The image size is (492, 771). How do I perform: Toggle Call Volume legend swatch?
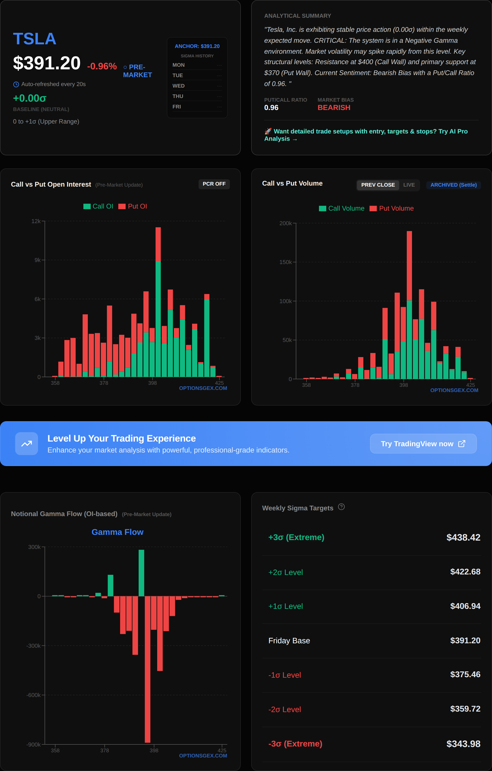[x=322, y=209]
